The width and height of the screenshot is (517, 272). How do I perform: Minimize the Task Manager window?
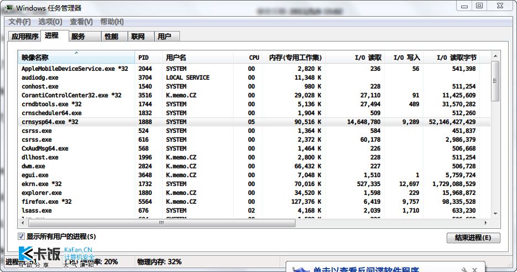tap(464, 6)
